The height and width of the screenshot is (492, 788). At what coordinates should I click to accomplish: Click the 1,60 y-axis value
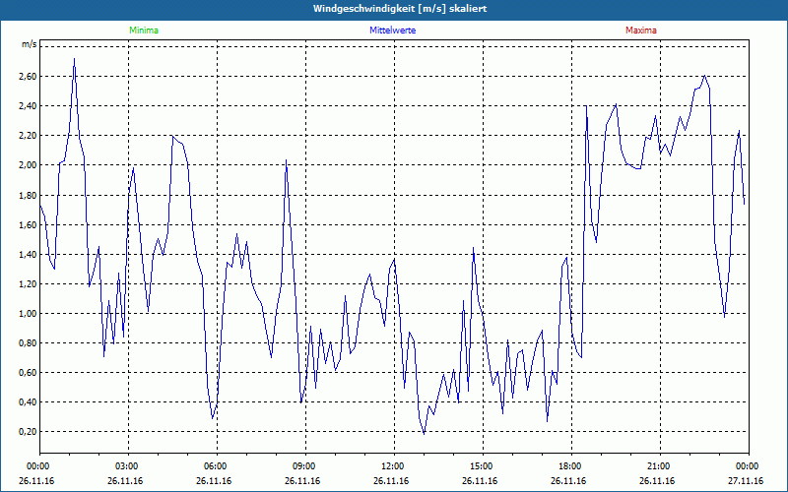coord(29,225)
